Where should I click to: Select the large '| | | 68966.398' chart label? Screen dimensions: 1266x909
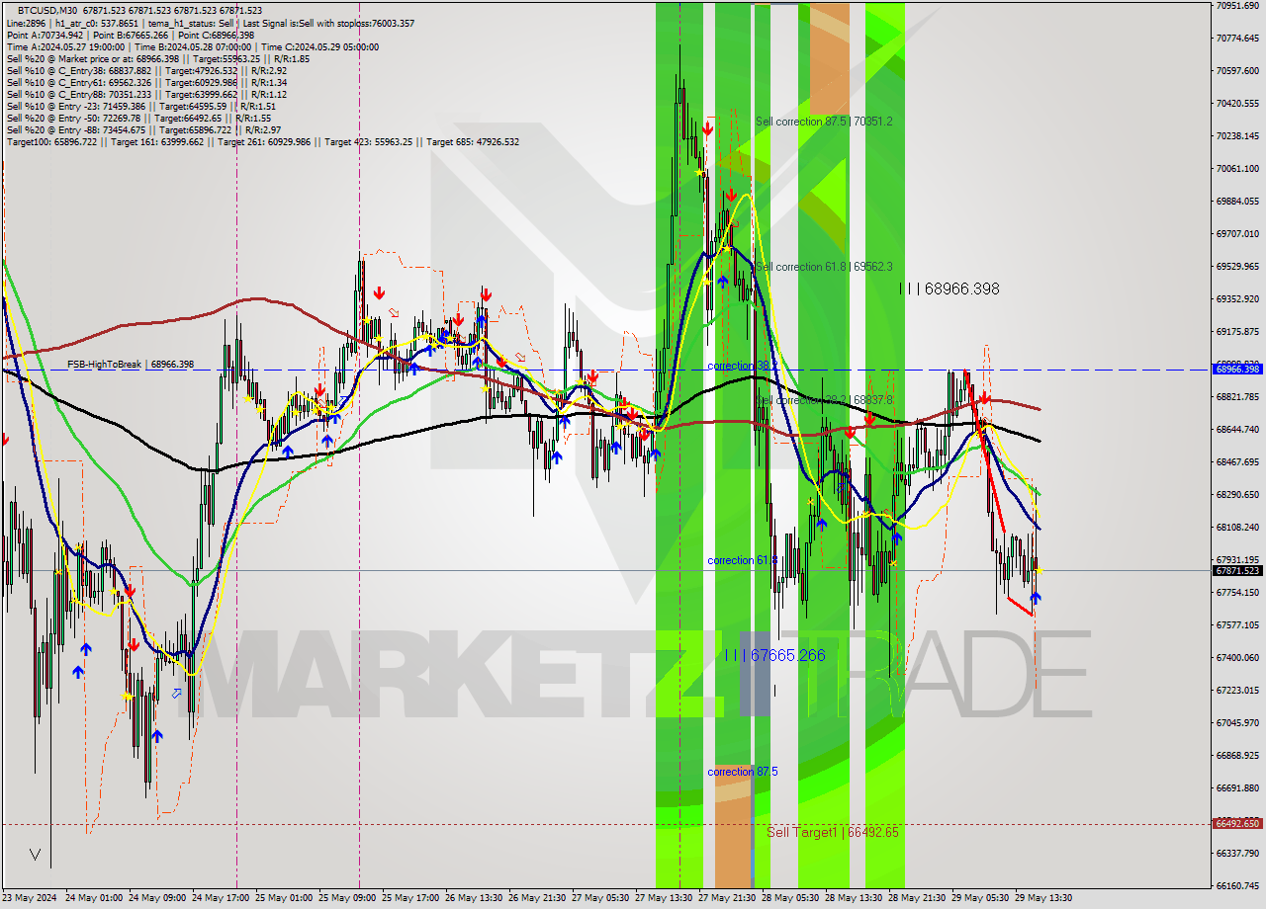pos(949,289)
